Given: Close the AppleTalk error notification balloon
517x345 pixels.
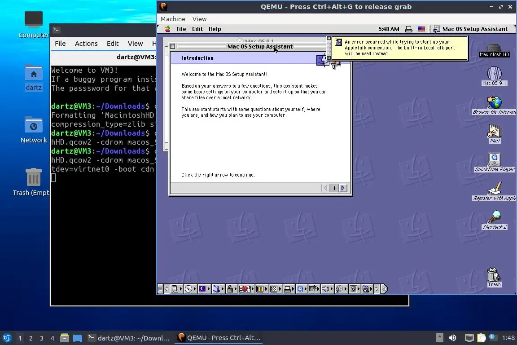Looking at the screenshot, I should point(329,38).
